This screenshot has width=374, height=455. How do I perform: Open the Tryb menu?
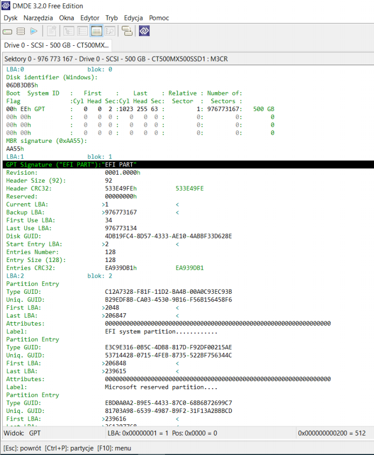[x=112, y=18]
